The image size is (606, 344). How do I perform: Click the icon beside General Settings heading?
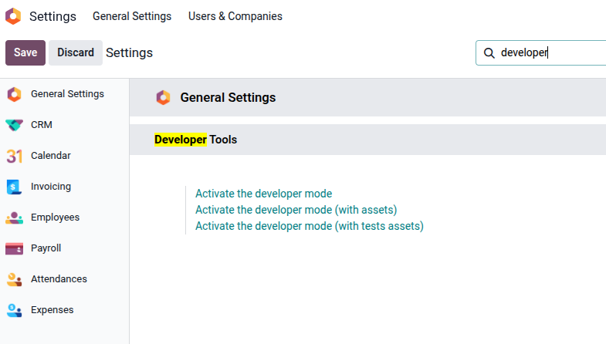(x=163, y=98)
